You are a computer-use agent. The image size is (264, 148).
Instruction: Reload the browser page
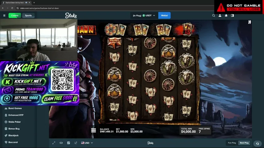12,8
